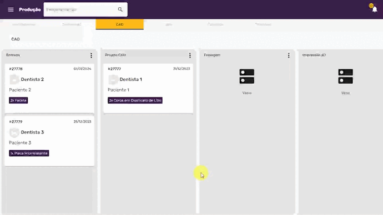Screen dimensions: 383x215
Task: Click the Dentista 2 name
Action: 32,79
